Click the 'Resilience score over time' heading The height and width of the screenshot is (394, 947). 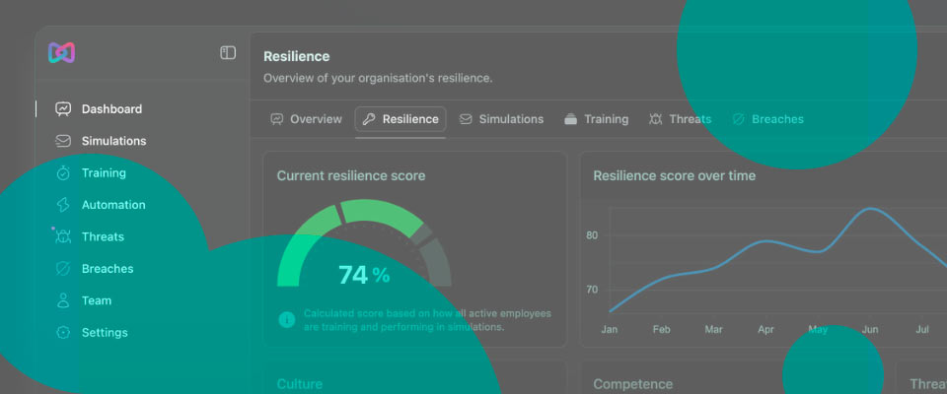coord(674,175)
